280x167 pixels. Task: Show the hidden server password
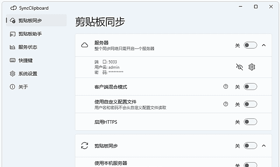(x=239, y=67)
